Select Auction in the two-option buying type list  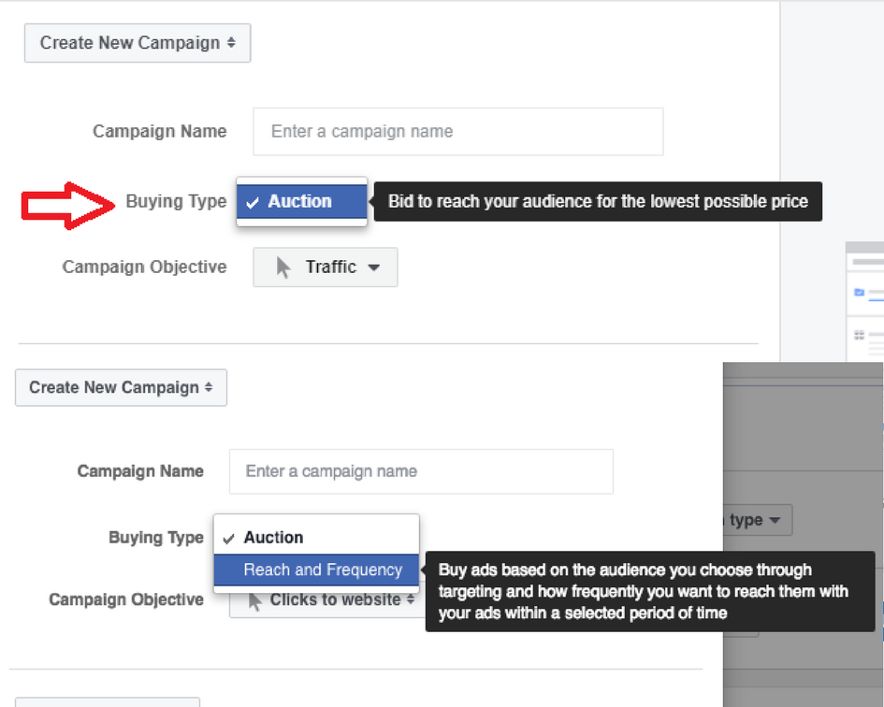coord(273,538)
